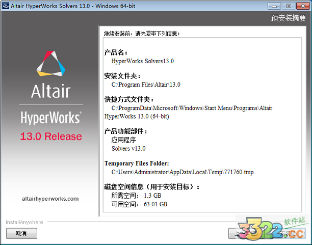
Task: Click the temp path ending 771760.tmp
Action: 183,172
